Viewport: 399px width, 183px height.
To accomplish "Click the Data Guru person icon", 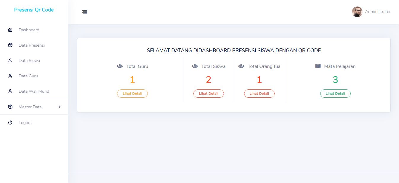I will click(x=10, y=76).
